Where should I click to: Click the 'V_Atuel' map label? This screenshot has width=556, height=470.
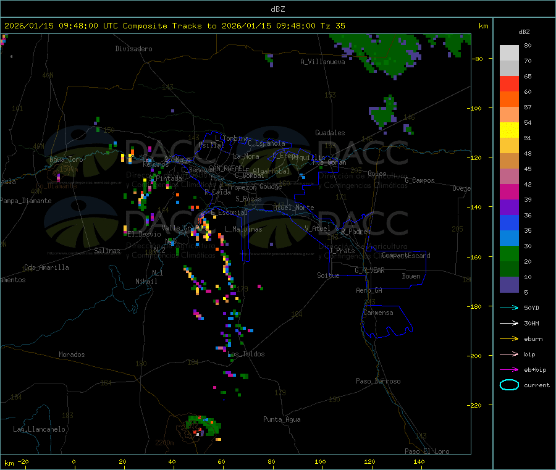[318, 229]
